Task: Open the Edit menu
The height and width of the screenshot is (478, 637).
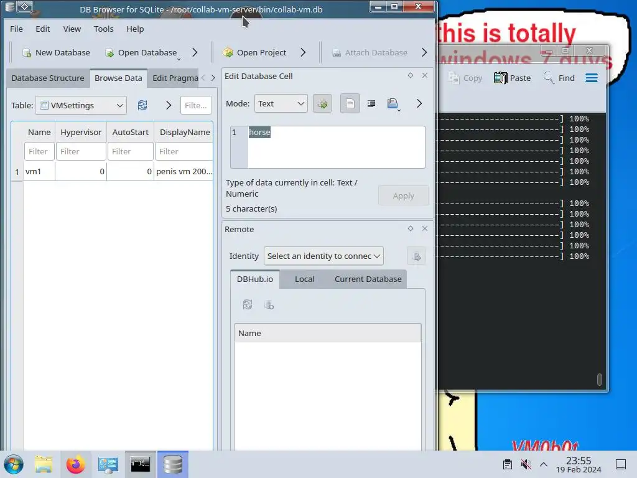Action: 43,29
